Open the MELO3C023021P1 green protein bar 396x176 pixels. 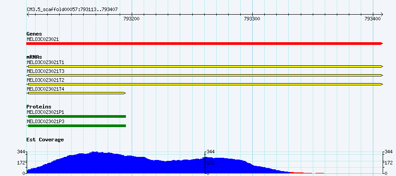point(76,116)
